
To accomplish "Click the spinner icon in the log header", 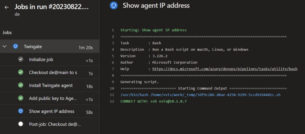I will pyautogui.click(x=113, y=5).
